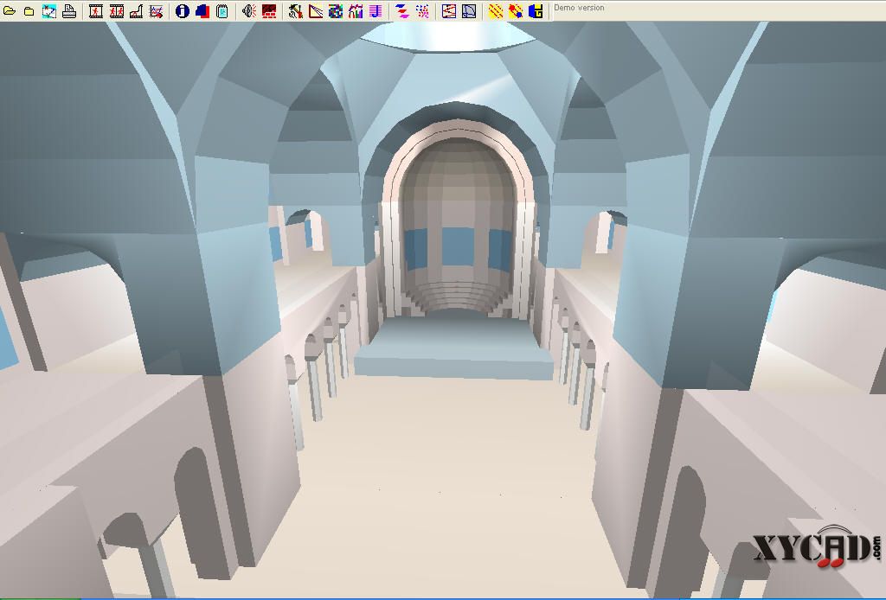Click the blue-red-magenta stacked layers icon
The image size is (886, 600).
[x=401, y=10]
